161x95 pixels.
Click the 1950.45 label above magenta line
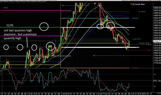click(x=6, y=8)
